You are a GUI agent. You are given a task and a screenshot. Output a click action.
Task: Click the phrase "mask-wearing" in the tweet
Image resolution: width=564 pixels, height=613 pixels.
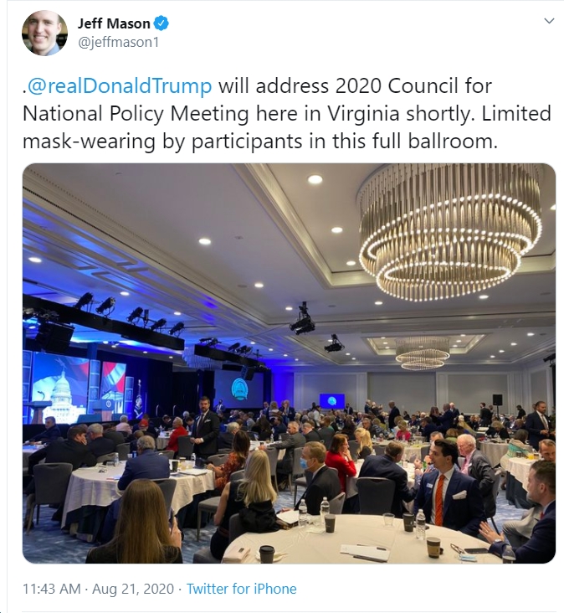point(89,142)
